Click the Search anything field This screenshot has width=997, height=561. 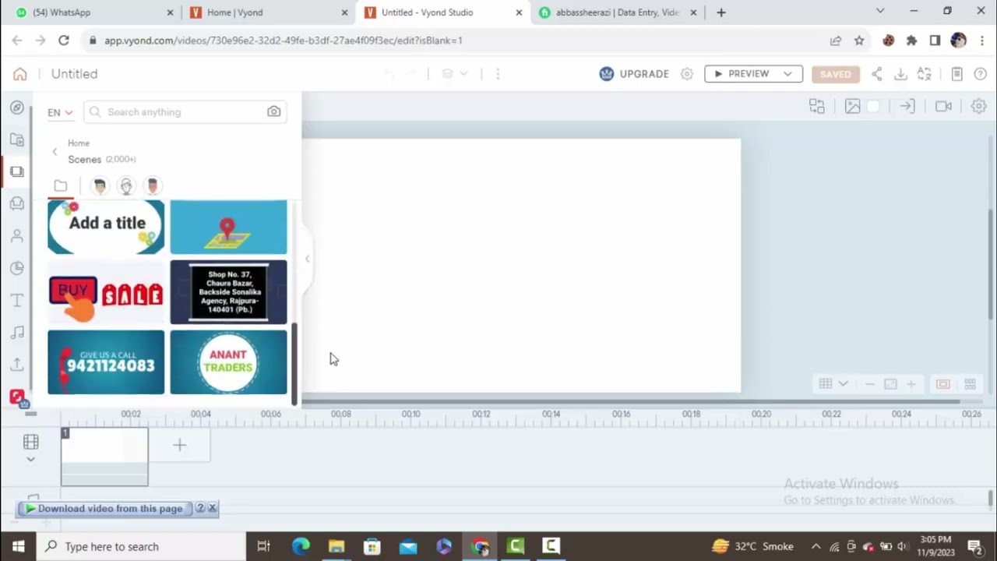coord(185,112)
